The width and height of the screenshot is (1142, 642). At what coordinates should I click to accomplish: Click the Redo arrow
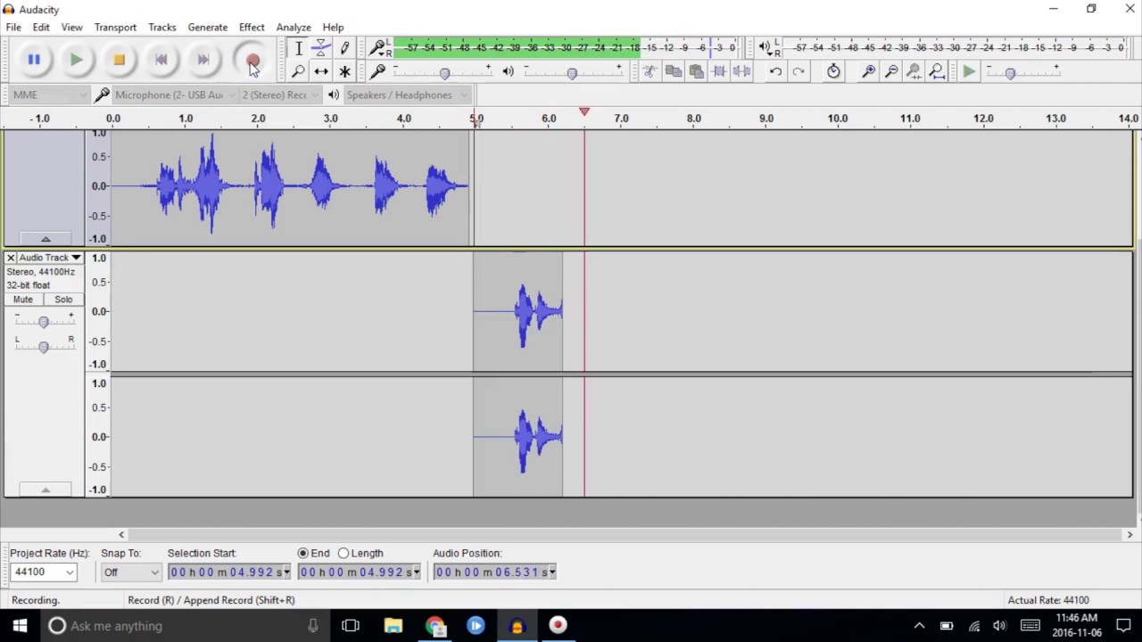click(x=799, y=71)
